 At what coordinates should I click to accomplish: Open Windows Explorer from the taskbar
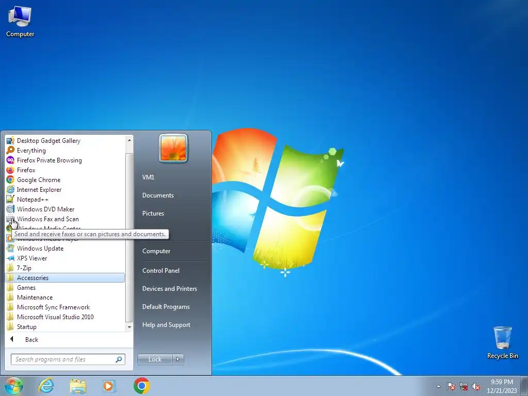[x=78, y=386]
